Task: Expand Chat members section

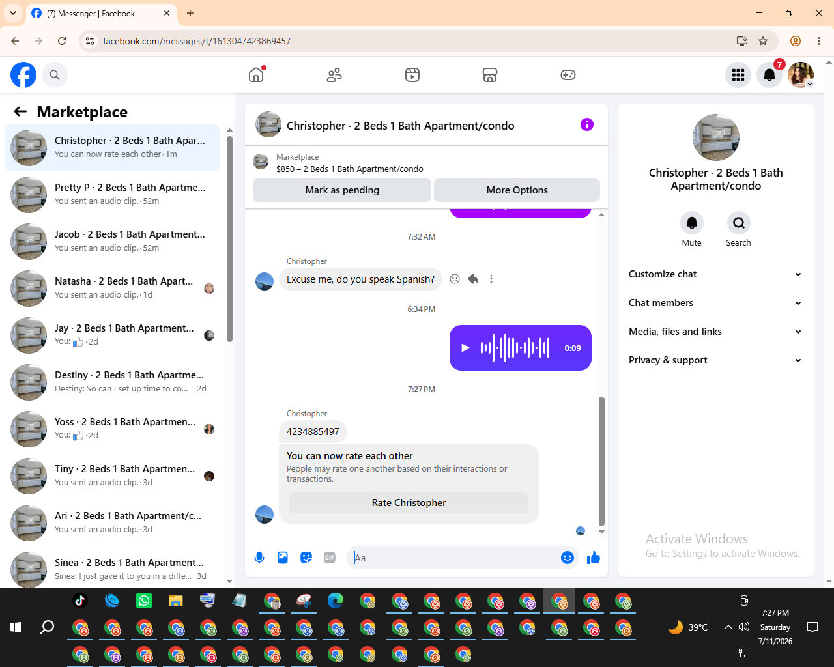Action: click(x=715, y=303)
